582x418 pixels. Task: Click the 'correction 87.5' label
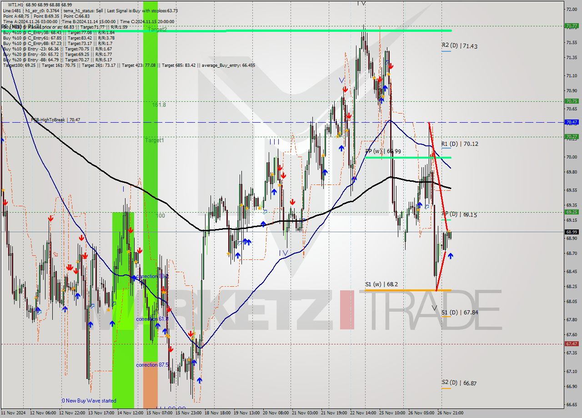pos(152,365)
